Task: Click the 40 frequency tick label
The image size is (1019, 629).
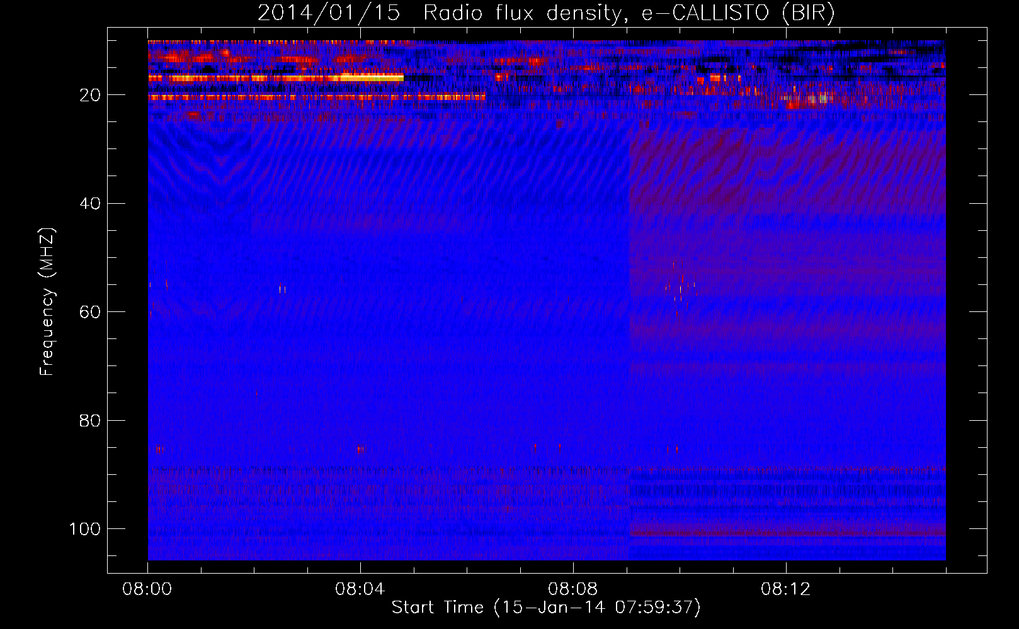Action: coord(91,204)
